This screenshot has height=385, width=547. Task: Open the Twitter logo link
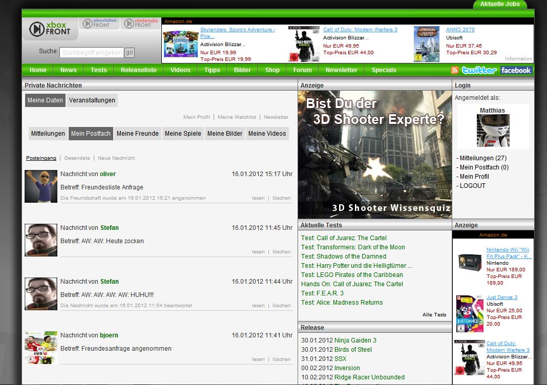click(479, 70)
